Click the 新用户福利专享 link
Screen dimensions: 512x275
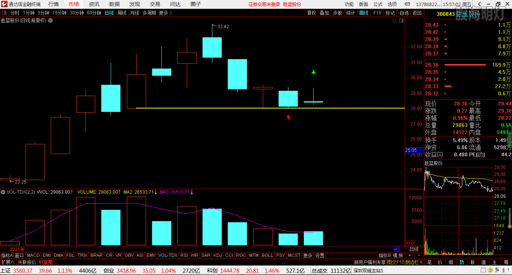point(370,262)
